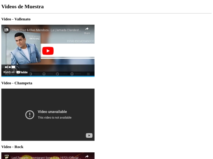Open channel avatar on Led Zeppelin video
The image size is (213, 159).
click(x=6, y=157)
